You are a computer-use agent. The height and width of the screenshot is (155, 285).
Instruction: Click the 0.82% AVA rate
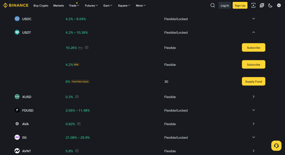coord(70,124)
